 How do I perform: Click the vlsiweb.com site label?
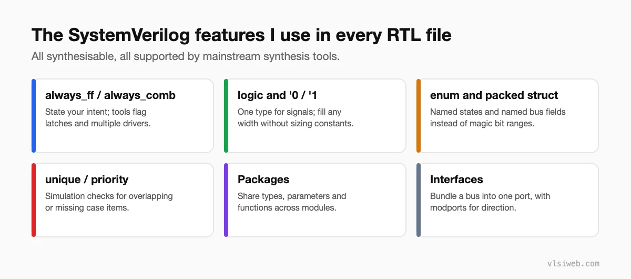coord(573,263)
